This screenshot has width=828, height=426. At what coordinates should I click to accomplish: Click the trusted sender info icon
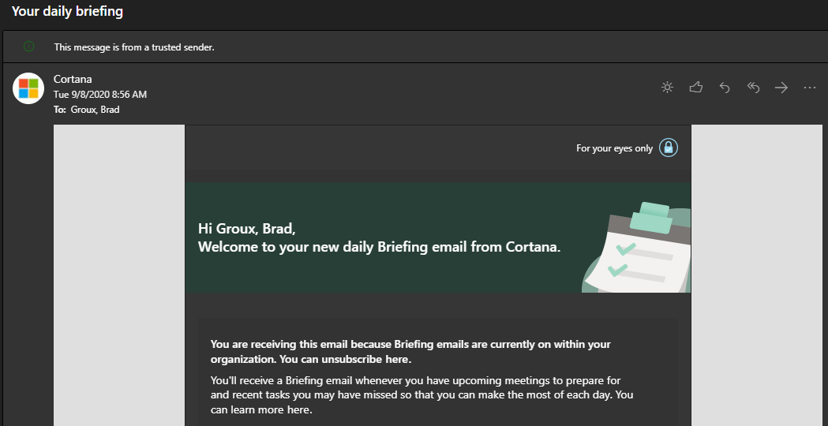pos(29,47)
